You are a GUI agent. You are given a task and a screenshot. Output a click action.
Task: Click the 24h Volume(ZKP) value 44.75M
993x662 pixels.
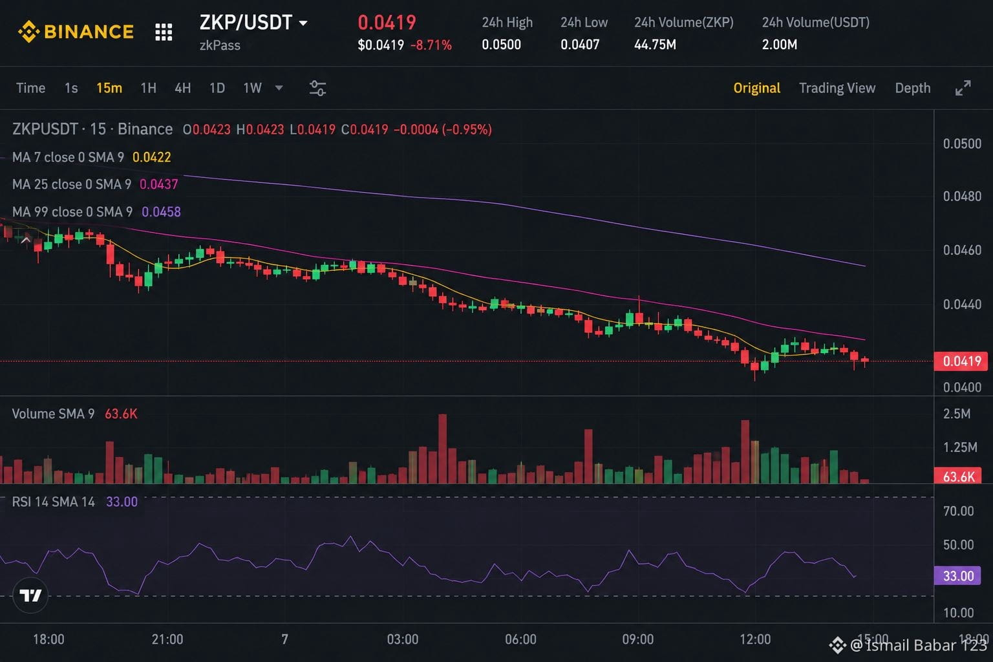[x=655, y=45]
